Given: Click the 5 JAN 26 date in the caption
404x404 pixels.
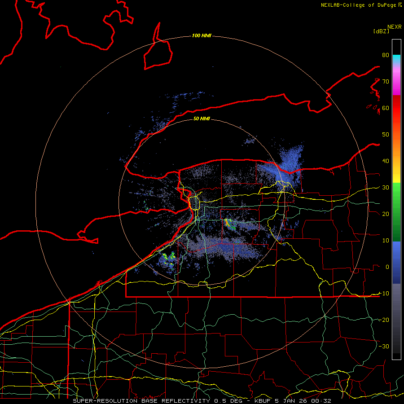Looking at the screenshot, I should [x=290, y=401].
